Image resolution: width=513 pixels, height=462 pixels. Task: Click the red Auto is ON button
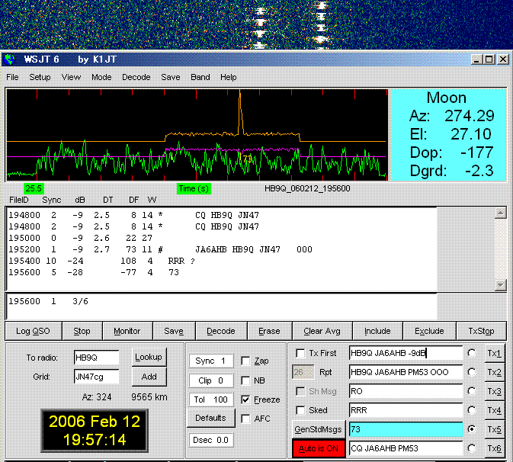pos(319,448)
